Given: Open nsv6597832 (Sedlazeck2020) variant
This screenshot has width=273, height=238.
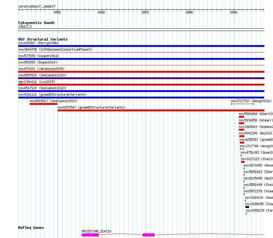Looking at the screenshot, I should click(42, 75).
